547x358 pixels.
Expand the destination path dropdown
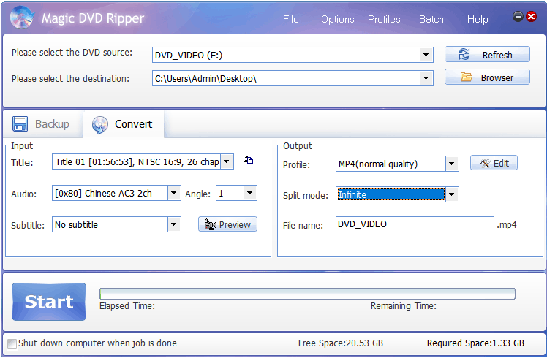click(426, 78)
